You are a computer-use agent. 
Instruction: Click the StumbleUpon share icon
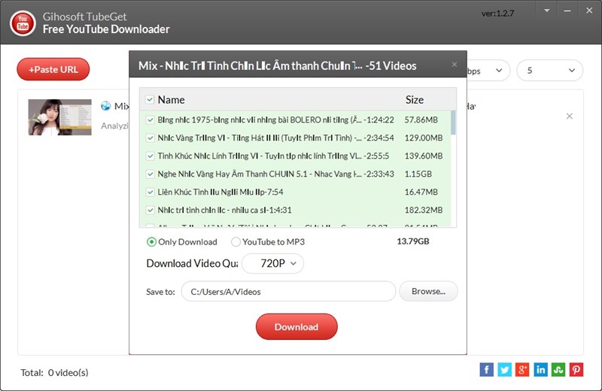(x=558, y=369)
